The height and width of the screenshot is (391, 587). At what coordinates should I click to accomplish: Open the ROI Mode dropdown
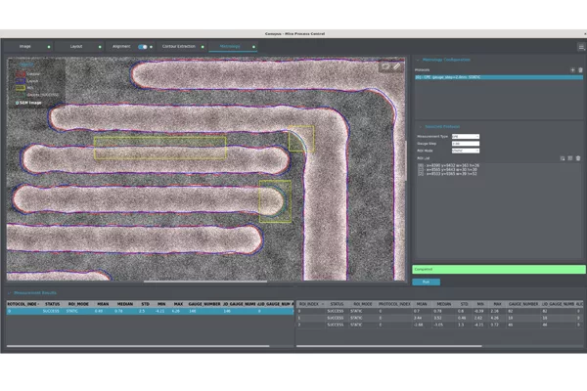(465, 151)
